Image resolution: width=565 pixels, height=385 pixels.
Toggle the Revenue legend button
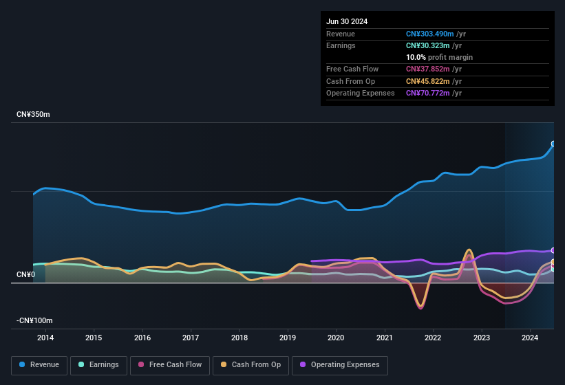[39, 365]
